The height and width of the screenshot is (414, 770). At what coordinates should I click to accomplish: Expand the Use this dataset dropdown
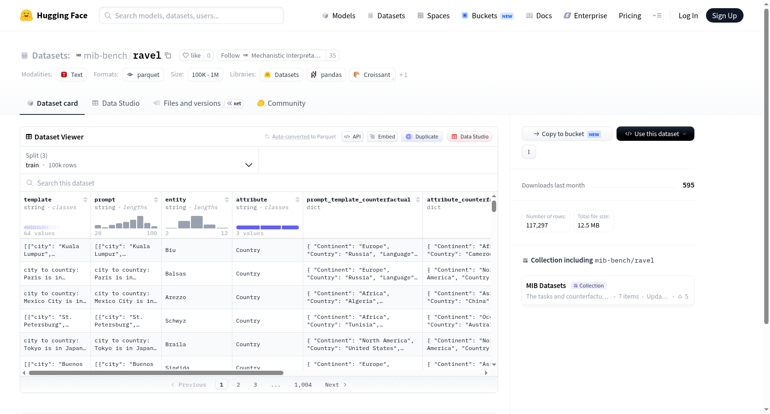coord(655,134)
